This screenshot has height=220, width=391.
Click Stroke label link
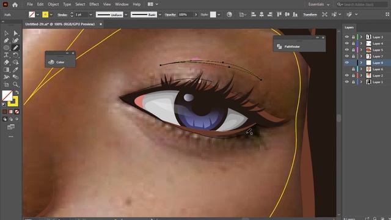[62, 15]
